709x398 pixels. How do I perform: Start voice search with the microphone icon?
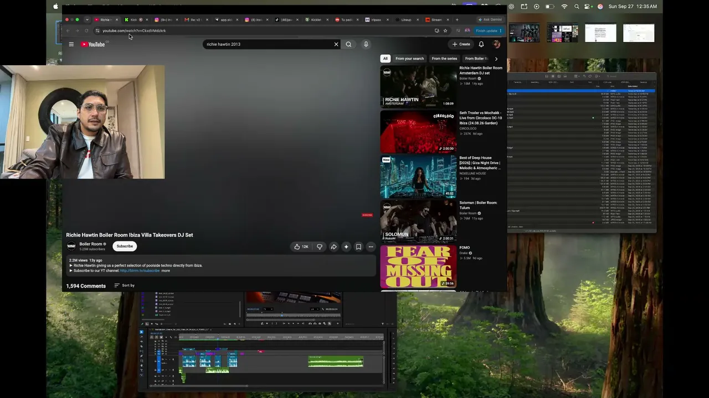(366, 44)
